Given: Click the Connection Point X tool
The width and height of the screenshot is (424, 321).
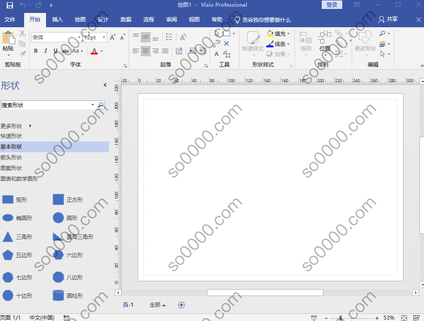Looking at the screenshot, I should tap(227, 43).
